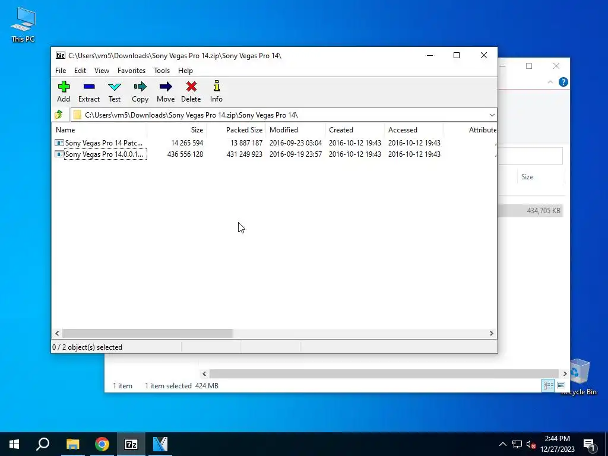Open the View menu
The width and height of the screenshot is (608, 456).
(x=102, y=71)
